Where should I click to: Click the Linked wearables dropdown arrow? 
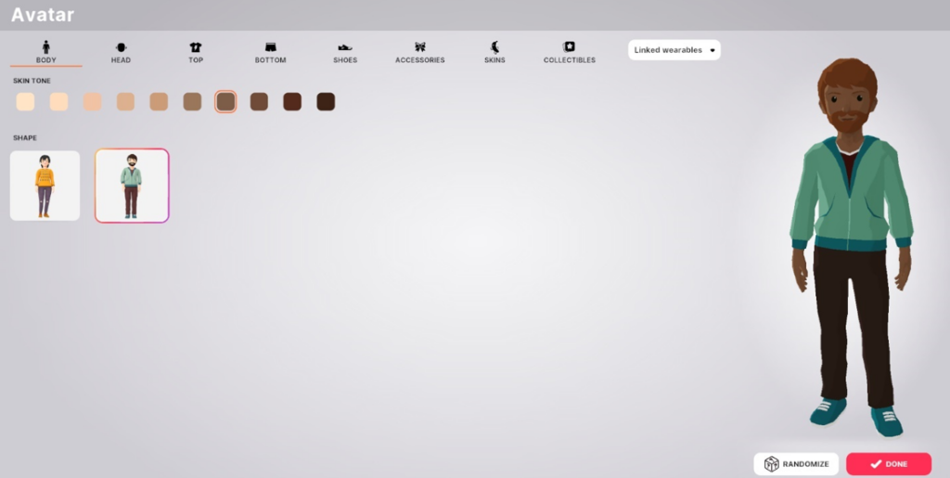[x=712, y=50]
